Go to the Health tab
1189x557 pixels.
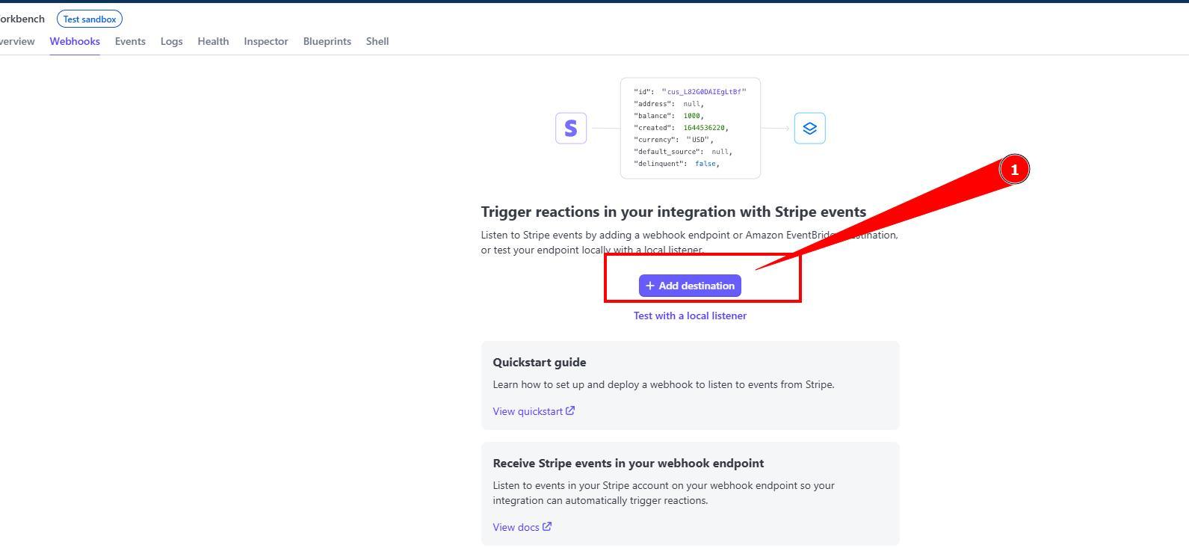pos(213,41)
